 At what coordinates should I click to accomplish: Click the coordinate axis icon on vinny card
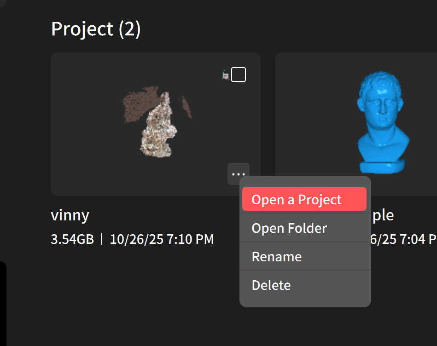[226, 75]
